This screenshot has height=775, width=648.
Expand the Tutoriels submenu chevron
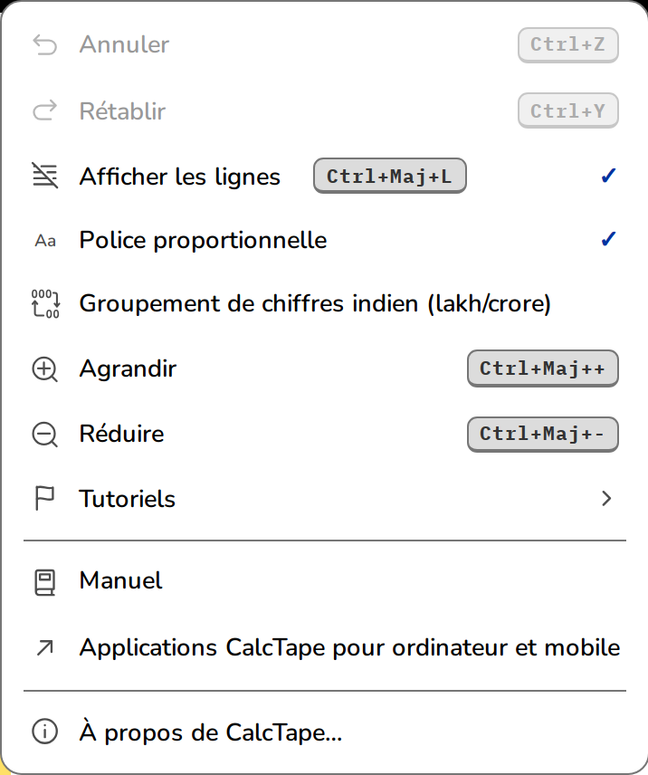(x=607, y=498)
